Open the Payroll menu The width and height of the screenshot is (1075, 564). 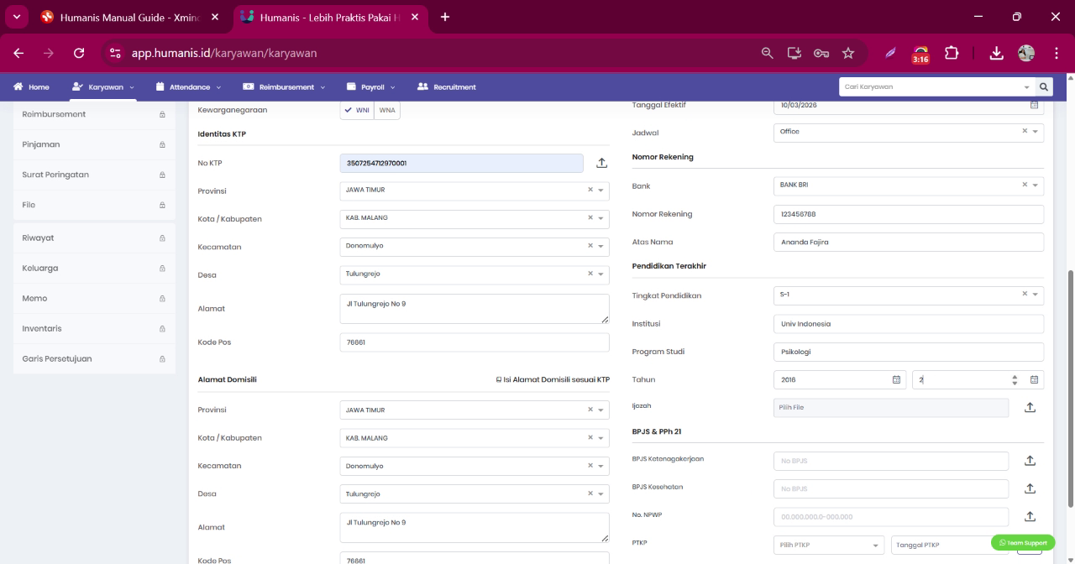point(371,86)
